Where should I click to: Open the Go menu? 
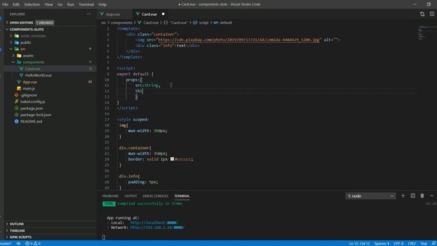tap(60, 5)
